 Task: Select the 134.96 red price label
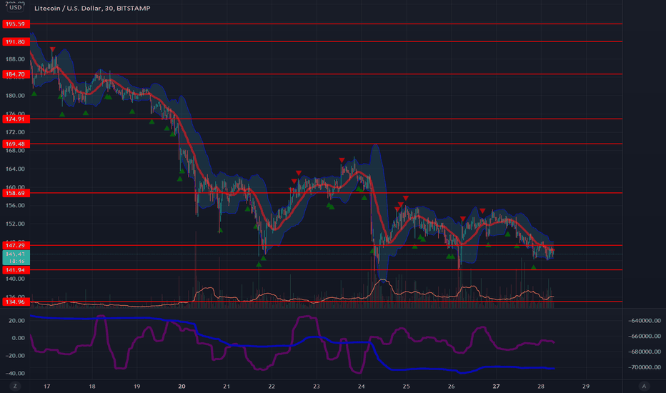(x=16, y=302)
